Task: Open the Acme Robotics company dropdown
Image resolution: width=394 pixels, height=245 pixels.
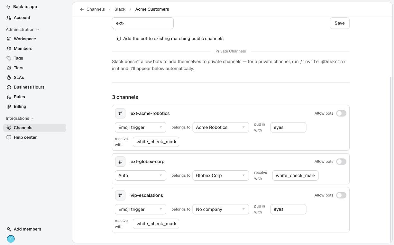Action: pyautogui.click(x=221, y=127)
